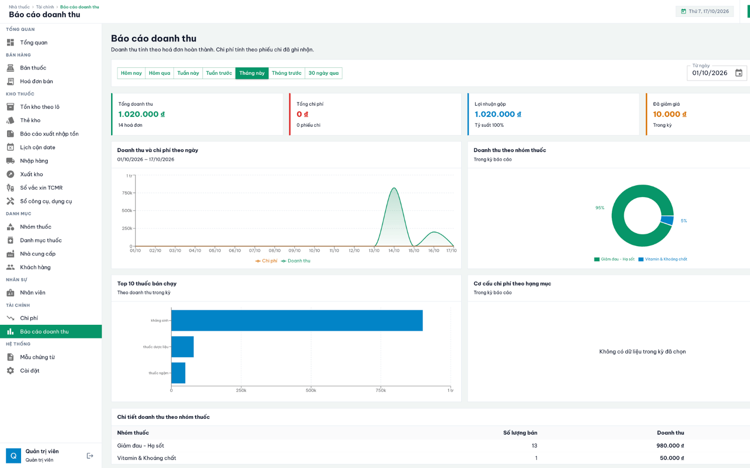The image size is (750, 468).
Task: Click the date button Thứ 7, 17/10/2026
Action: pos(705,11)
